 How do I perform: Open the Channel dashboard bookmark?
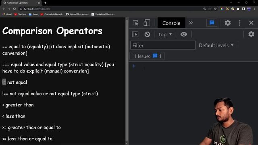pos(52,14)
